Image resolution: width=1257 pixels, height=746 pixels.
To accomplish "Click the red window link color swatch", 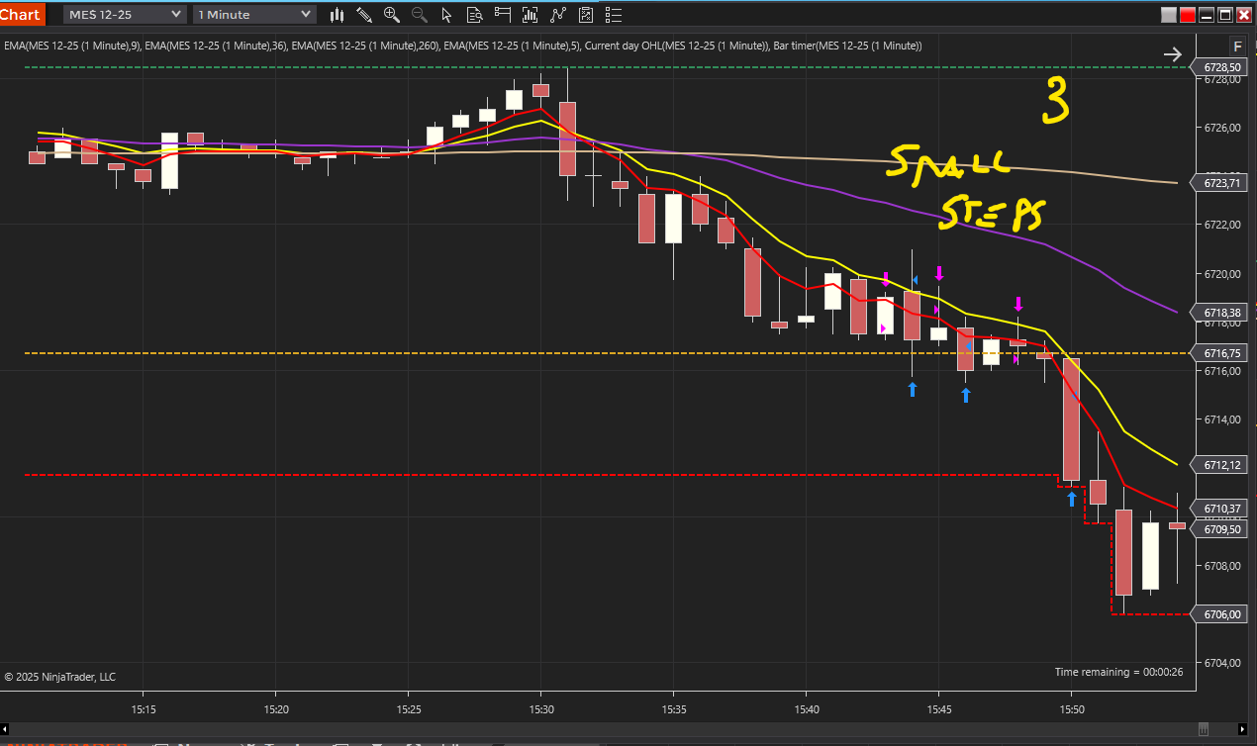I will pos(1188,15).
